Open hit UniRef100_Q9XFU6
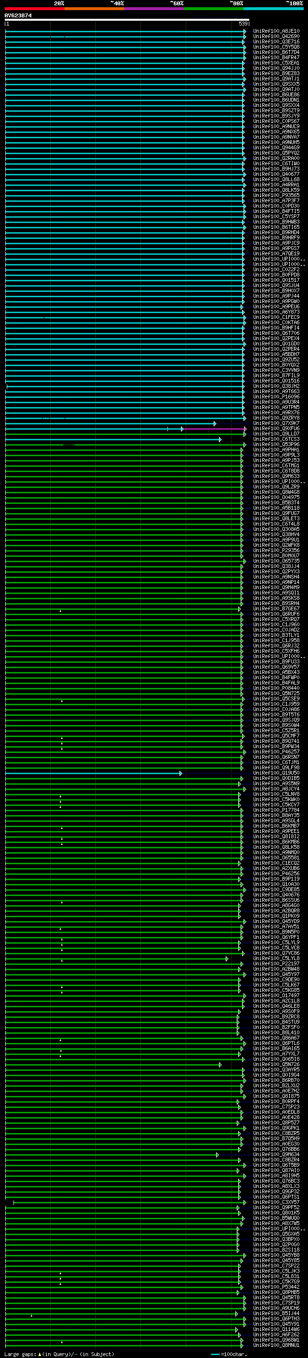This screenshot has width=308, height=1358. [276, 429]
